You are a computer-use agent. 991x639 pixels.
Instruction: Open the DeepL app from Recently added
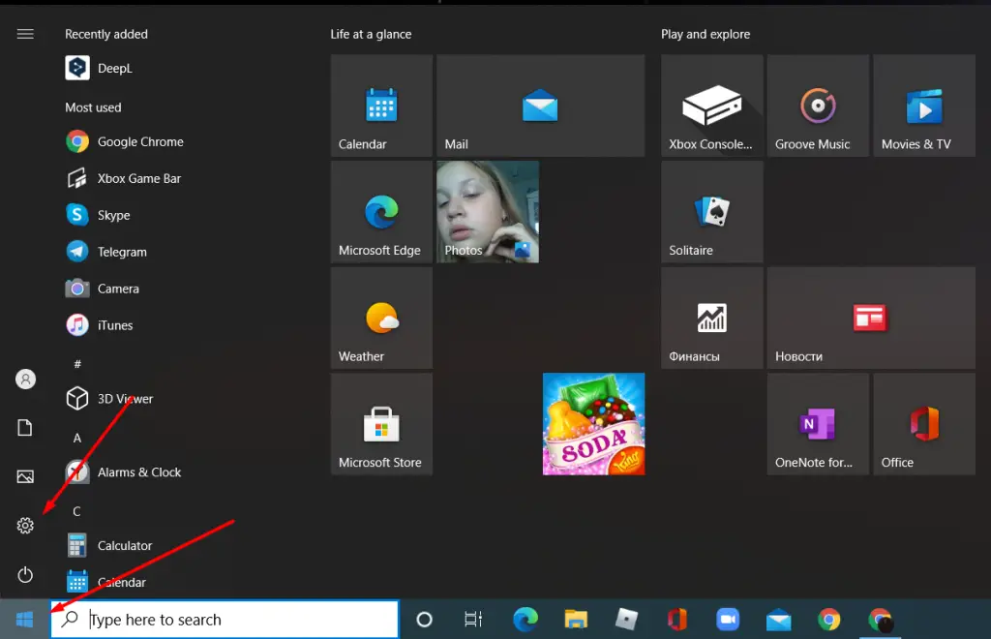[99, 69]
